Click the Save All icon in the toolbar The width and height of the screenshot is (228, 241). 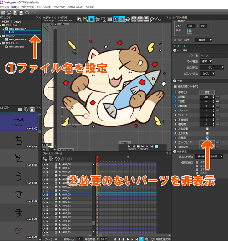pos(21,13)
